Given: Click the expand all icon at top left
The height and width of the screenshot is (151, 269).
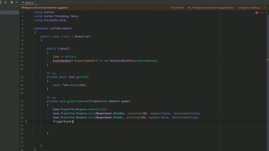Looking at the screenshot, I should pos(1,2).
